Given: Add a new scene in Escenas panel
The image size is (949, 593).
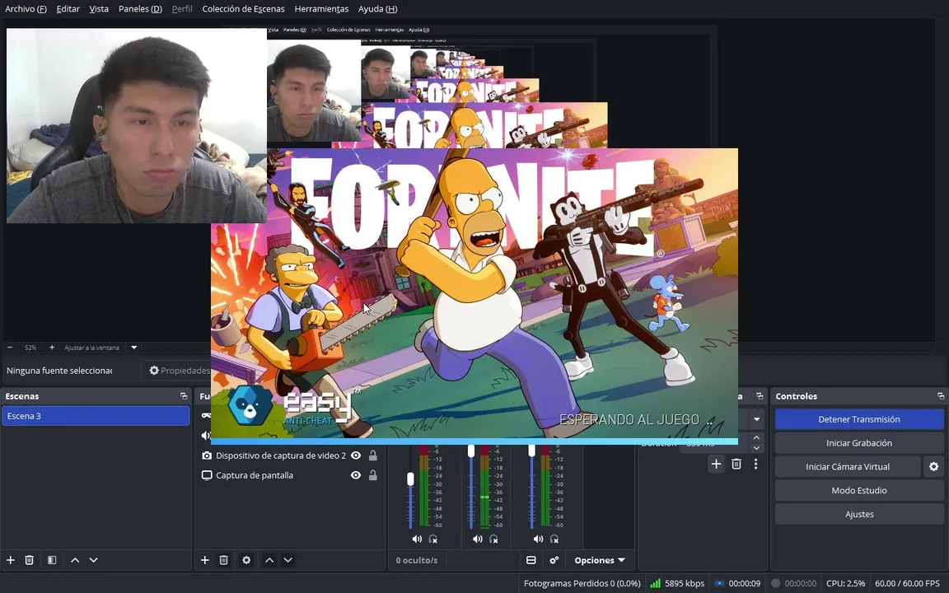Looking at the screenshot, I should tap(10, 560).
